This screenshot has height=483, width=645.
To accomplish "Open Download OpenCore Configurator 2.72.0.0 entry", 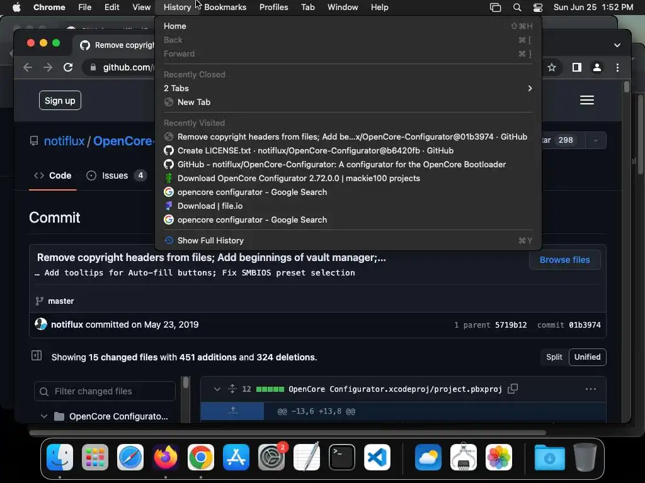I will (348, 178).
